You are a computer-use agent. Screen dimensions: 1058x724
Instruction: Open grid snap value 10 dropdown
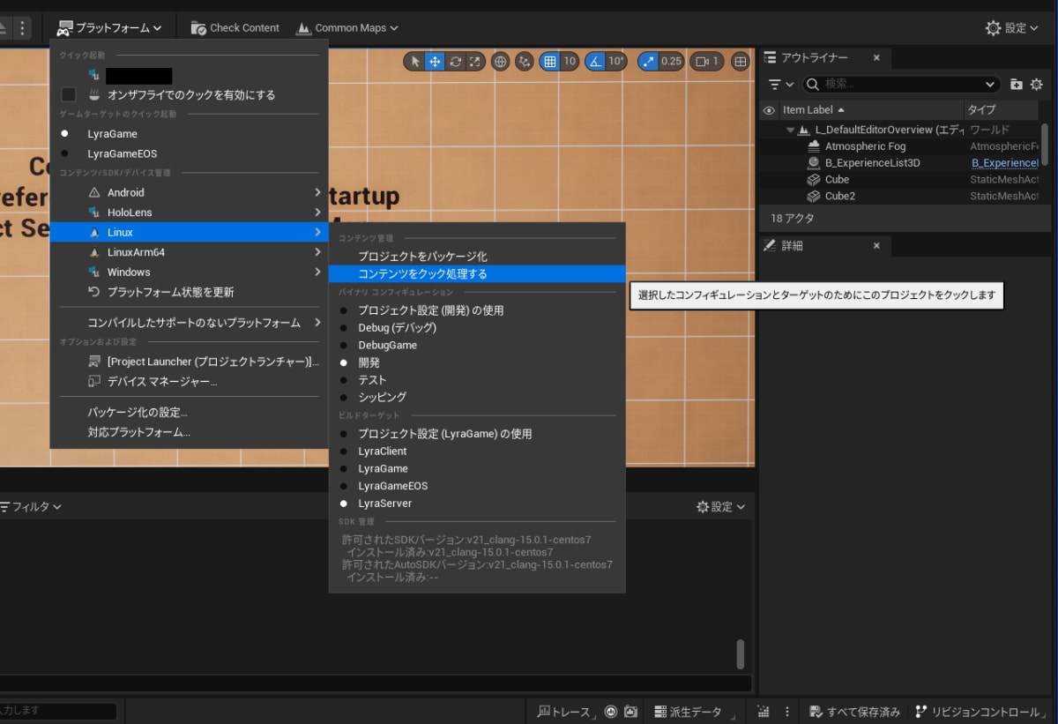click(570, 61)
